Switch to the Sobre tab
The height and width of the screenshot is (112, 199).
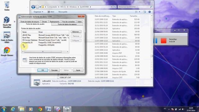[80, 22]
